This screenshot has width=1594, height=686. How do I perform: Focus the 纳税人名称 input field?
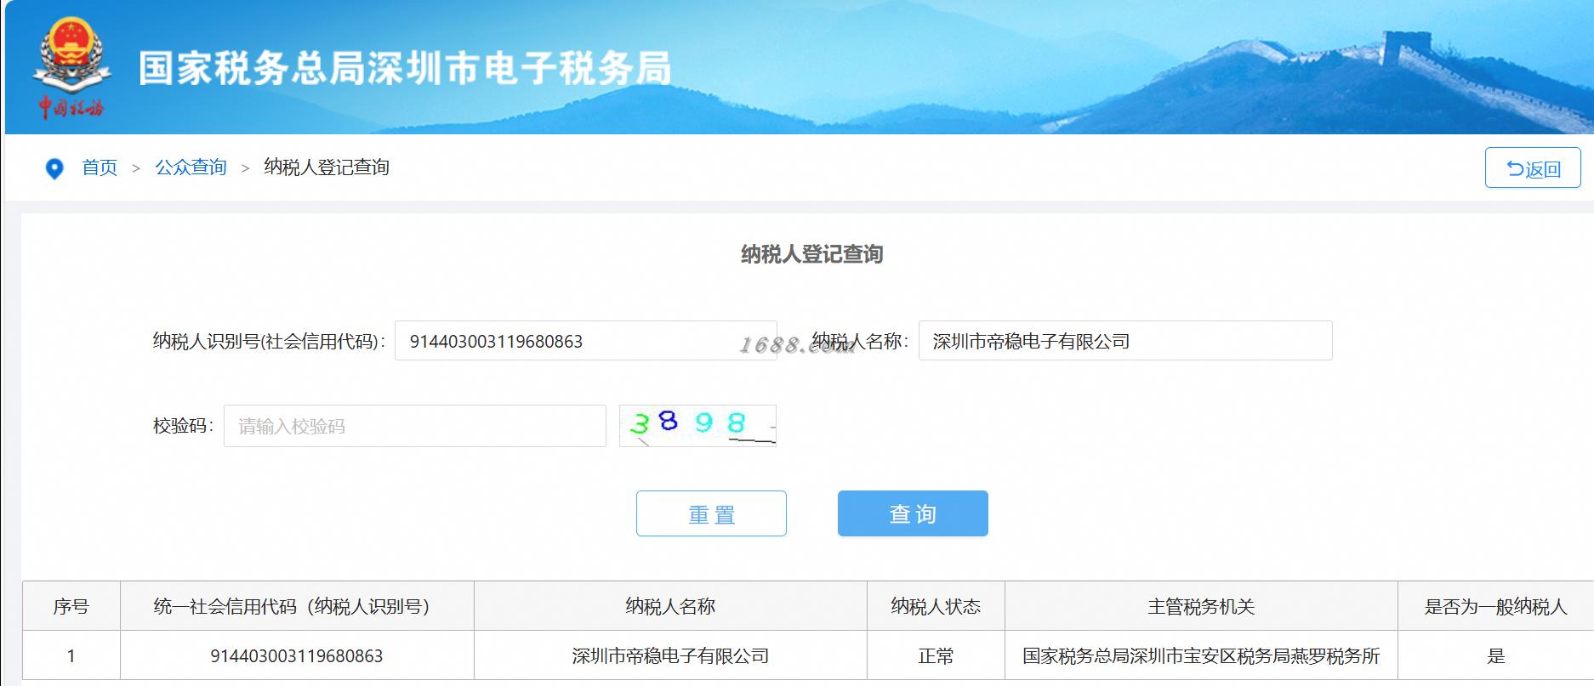pyautogui.click(x=1125, y=341)
